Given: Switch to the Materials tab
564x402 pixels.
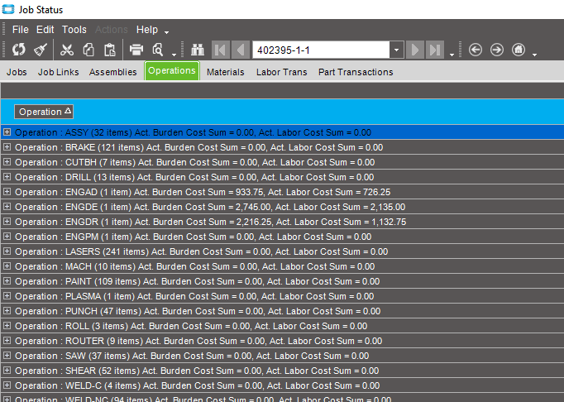Looking at the screenshot, I should pyautogui.click(x=226, y=72).
